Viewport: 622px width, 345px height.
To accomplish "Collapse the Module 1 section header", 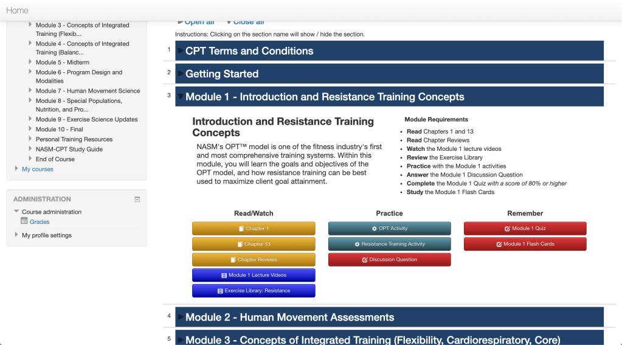I will [x=325, y=97].
